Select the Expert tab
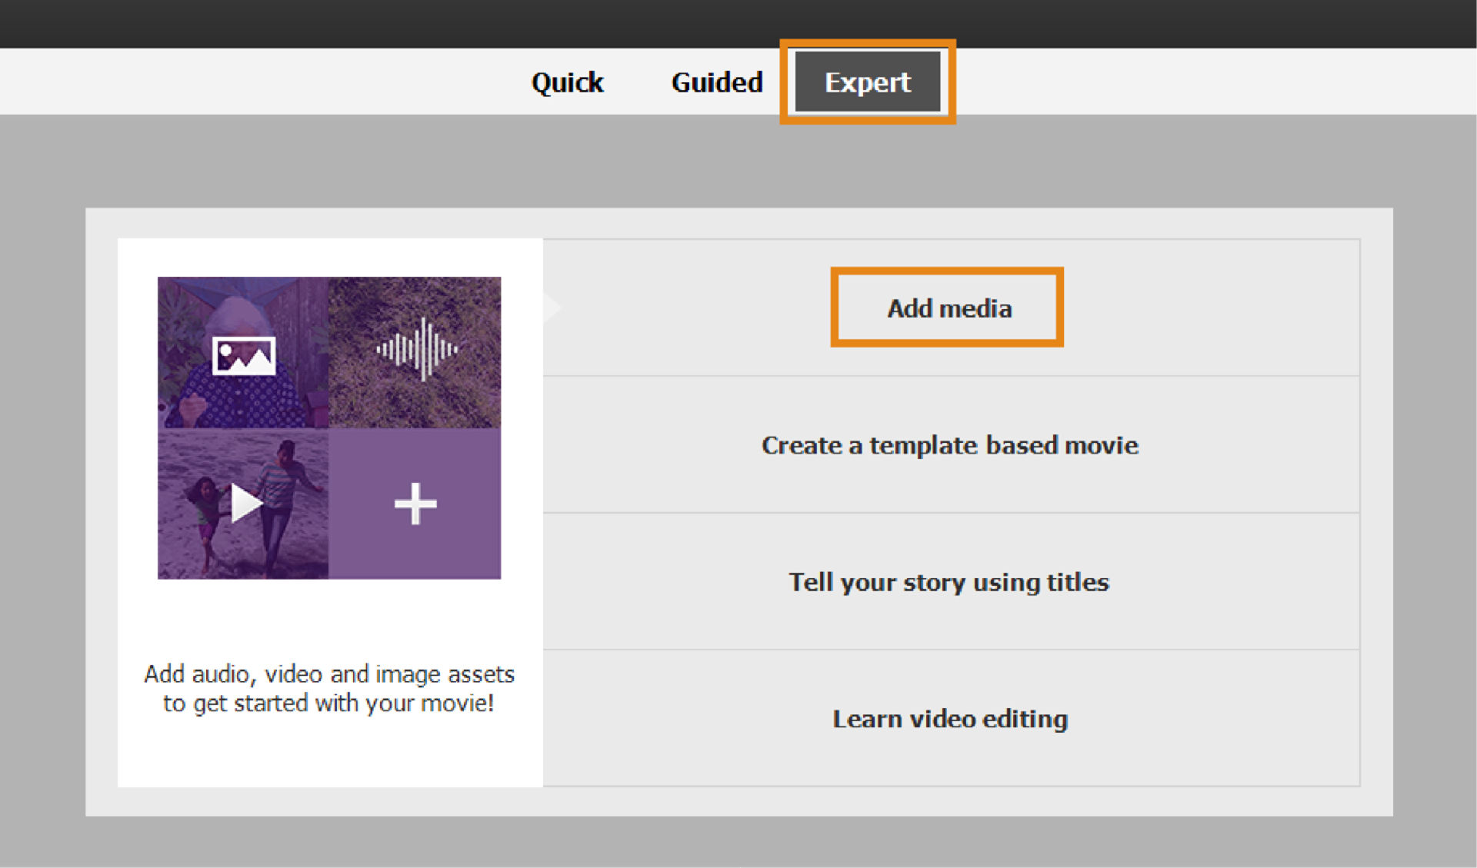The image size is (1477, 868). tap(867, 82)
